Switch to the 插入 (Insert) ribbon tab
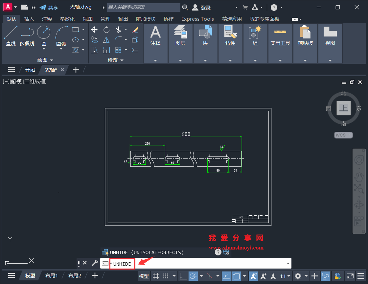This screenshot has height=284, width=368. tap(29, 19)
